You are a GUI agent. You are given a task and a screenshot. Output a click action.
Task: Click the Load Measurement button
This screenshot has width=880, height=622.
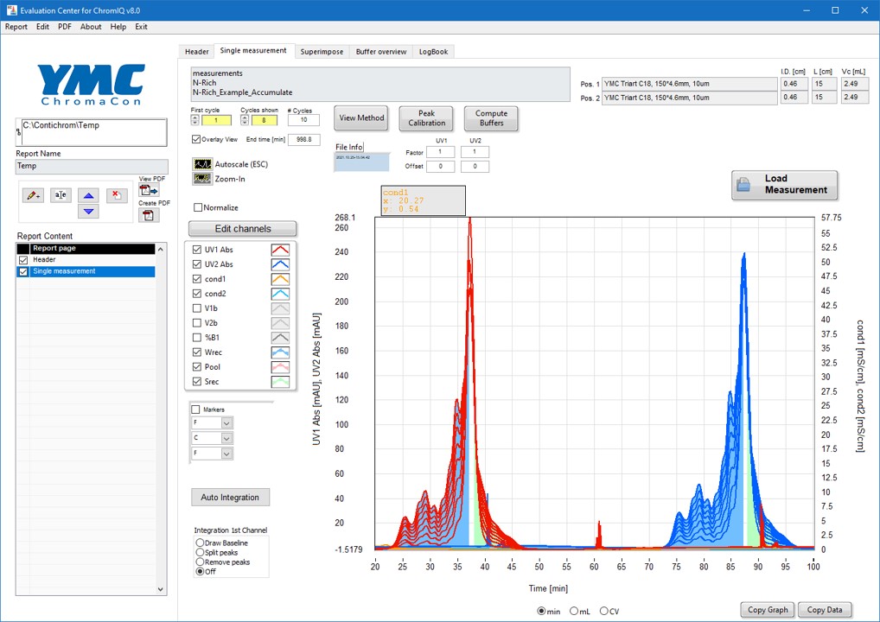click(x=784, y=185)
